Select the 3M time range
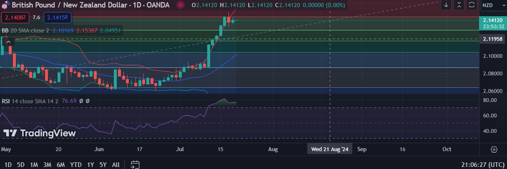507x169 pixels. pos(47,164)
